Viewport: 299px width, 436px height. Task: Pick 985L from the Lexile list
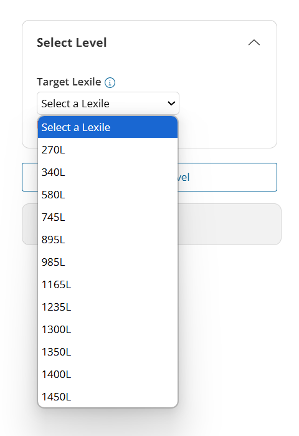[108, 262]
